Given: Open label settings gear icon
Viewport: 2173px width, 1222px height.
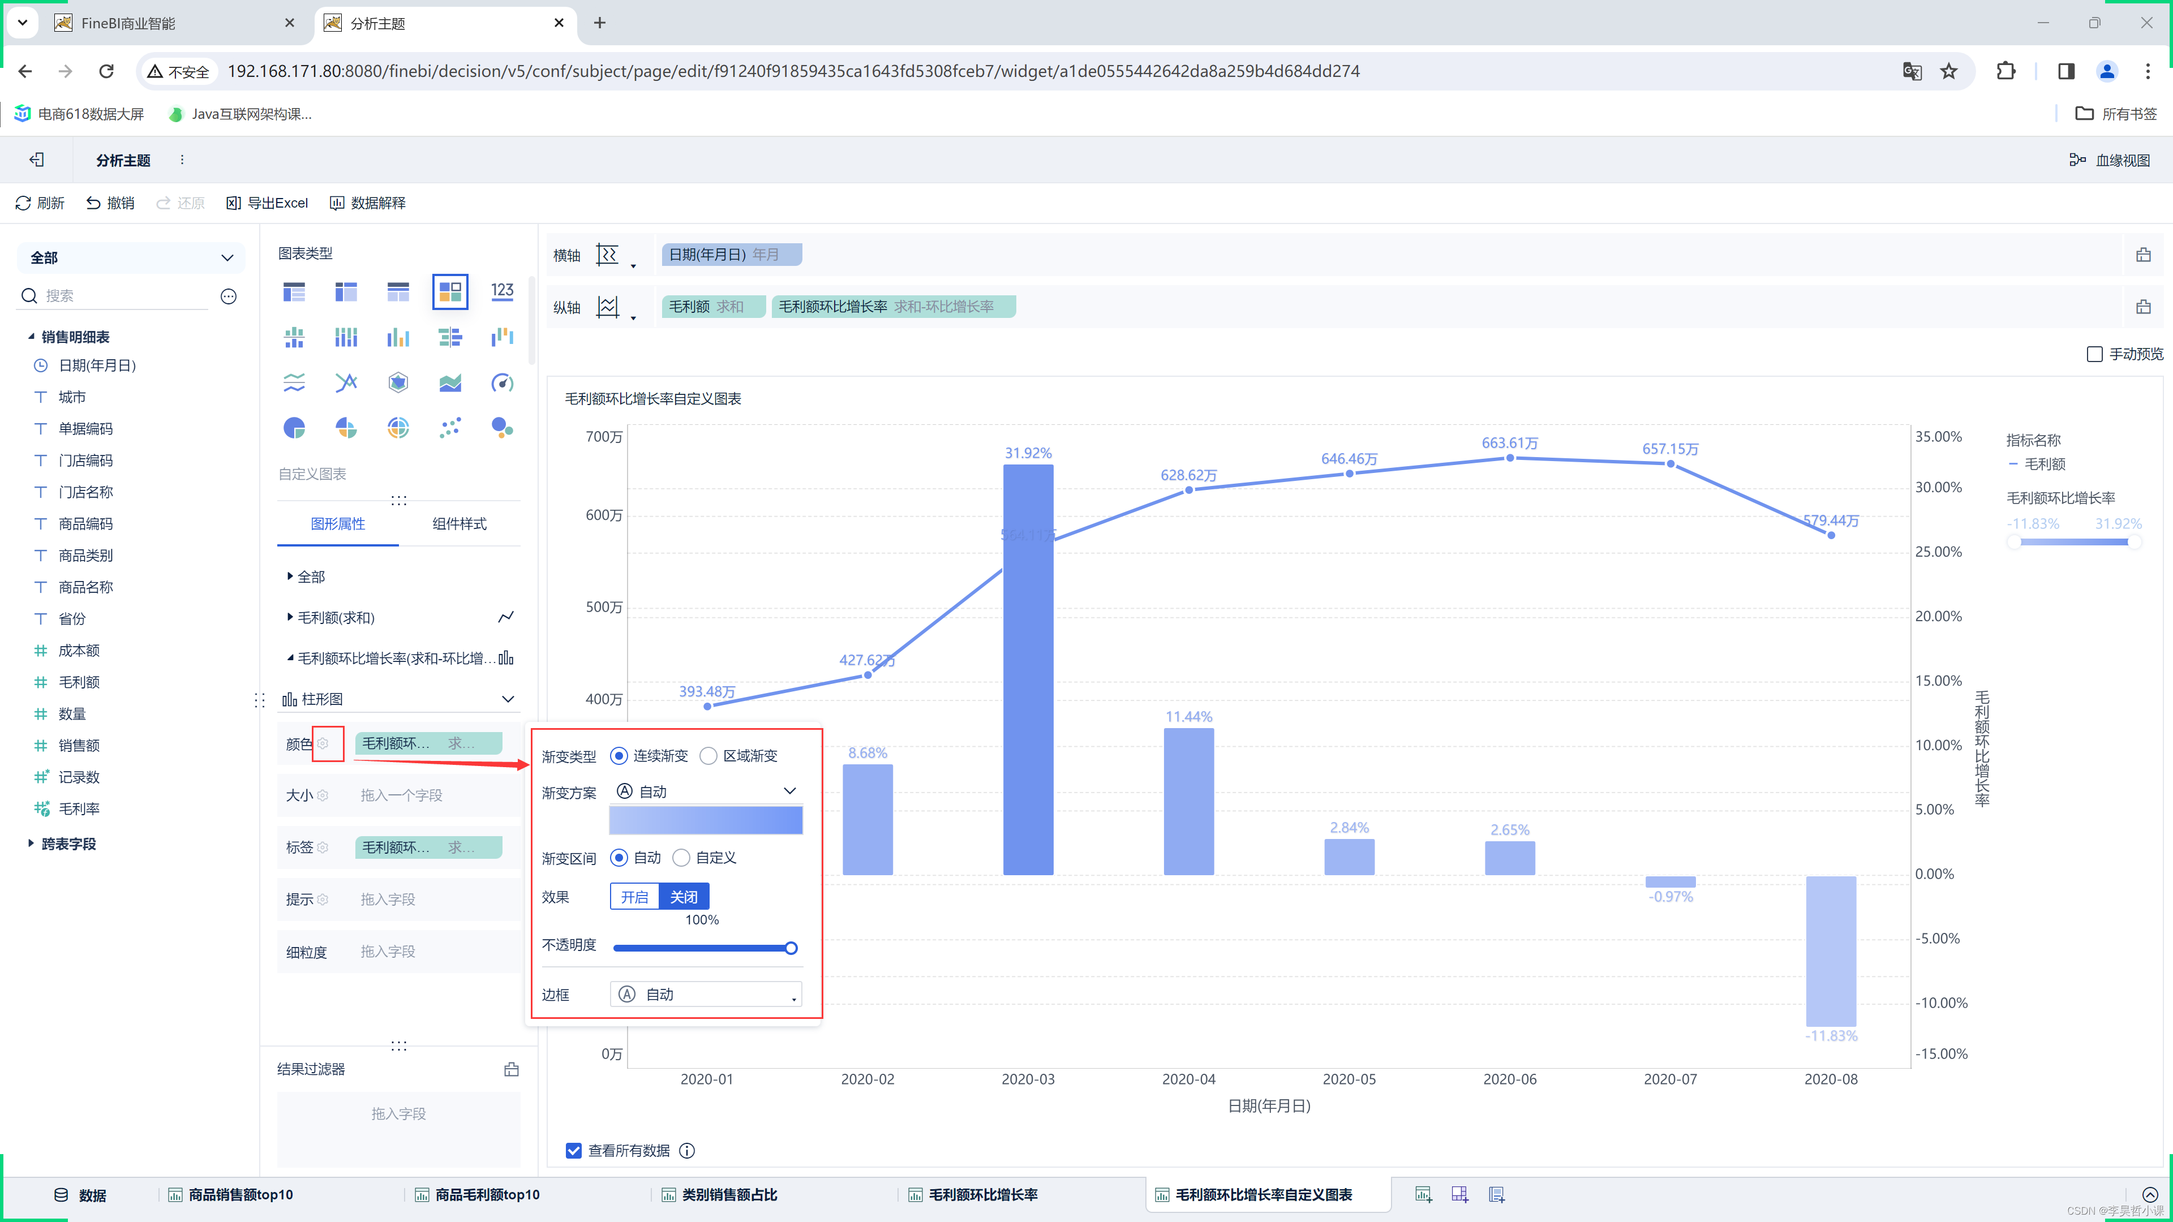Looking at the screenshot, I should click(x=322, y=847).
